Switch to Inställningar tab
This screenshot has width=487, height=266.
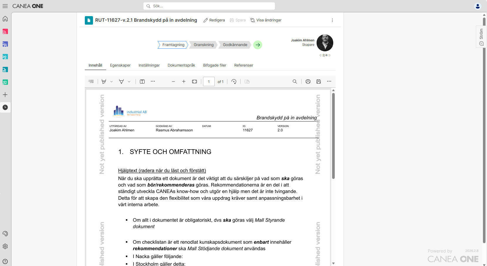[x=149, y=65]
